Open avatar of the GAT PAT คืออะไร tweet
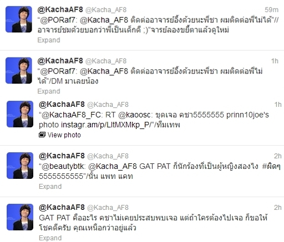The image size is (284, 242). [20, 217]
